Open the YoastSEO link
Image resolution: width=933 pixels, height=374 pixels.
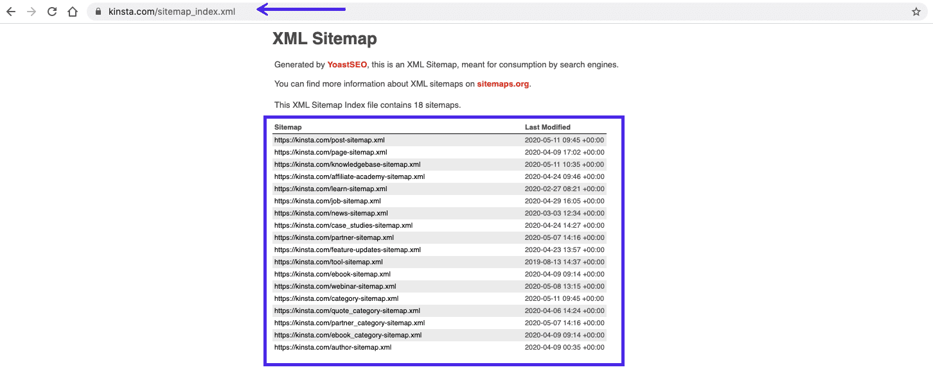(x=347, y=64)
